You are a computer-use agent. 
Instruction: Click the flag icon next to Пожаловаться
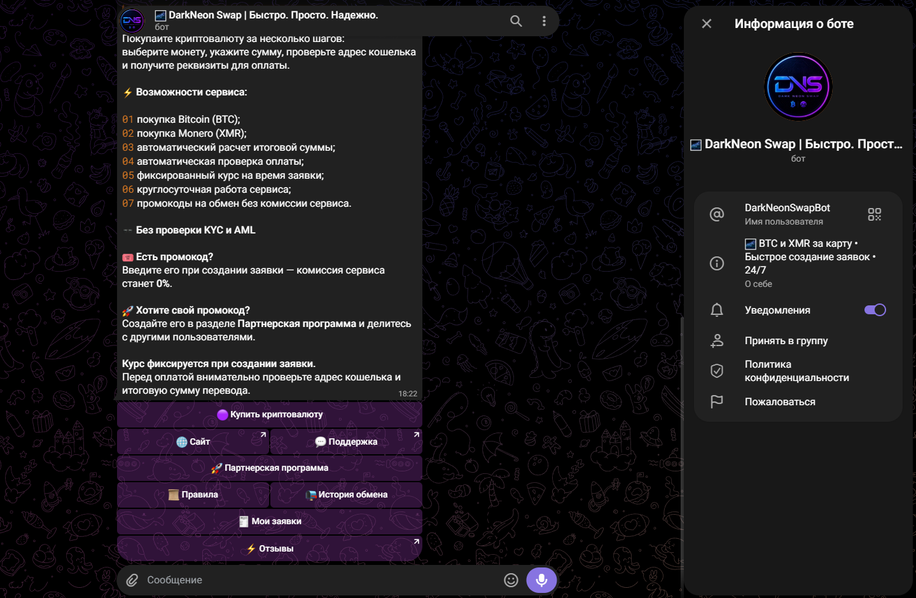coord(717,401)
